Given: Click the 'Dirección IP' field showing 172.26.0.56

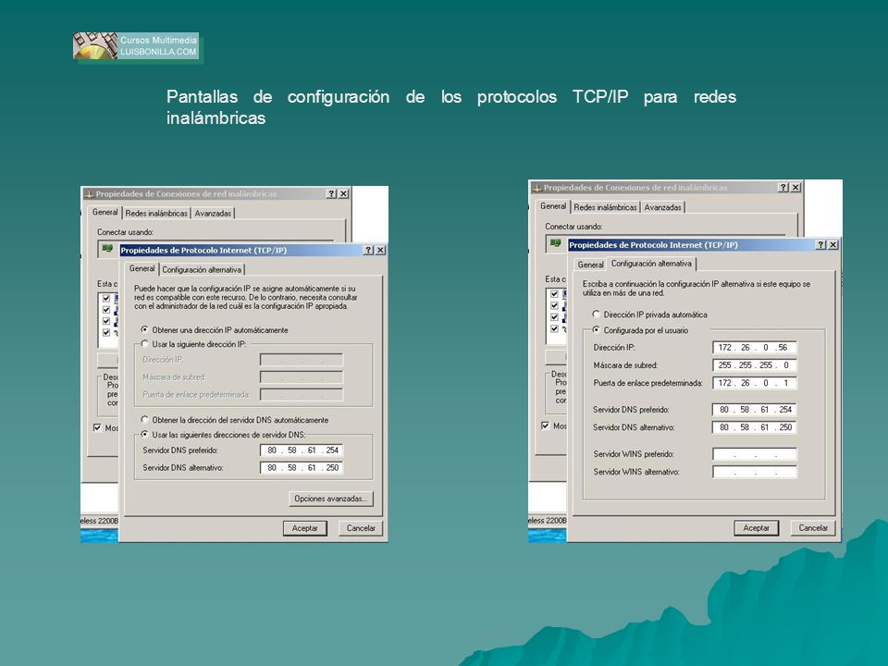Looking at the screenshot, I should click(x=755, y=347).
